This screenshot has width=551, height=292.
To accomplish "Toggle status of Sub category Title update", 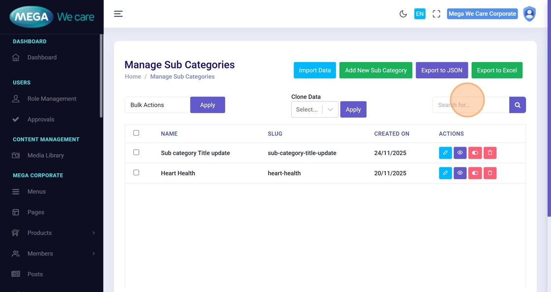I will (x=475, y=153).
